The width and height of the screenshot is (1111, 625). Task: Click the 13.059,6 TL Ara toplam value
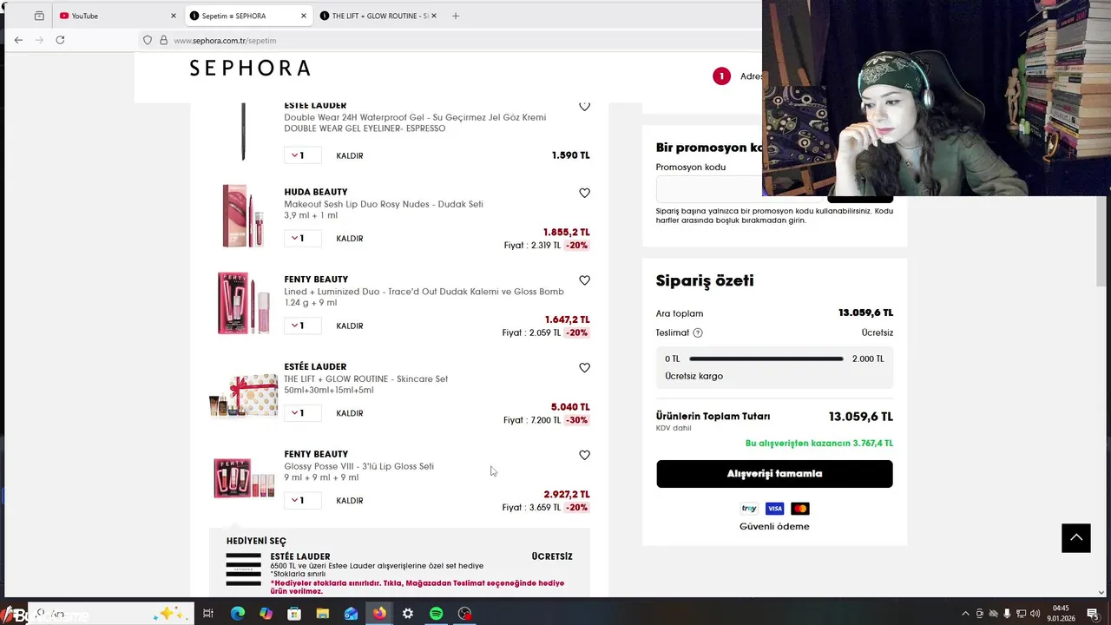click(x=865, y=313)
